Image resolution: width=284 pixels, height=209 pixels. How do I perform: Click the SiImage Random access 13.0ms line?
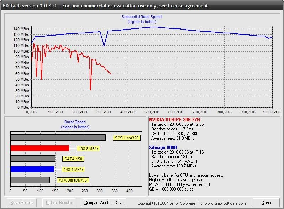(172, 157)
